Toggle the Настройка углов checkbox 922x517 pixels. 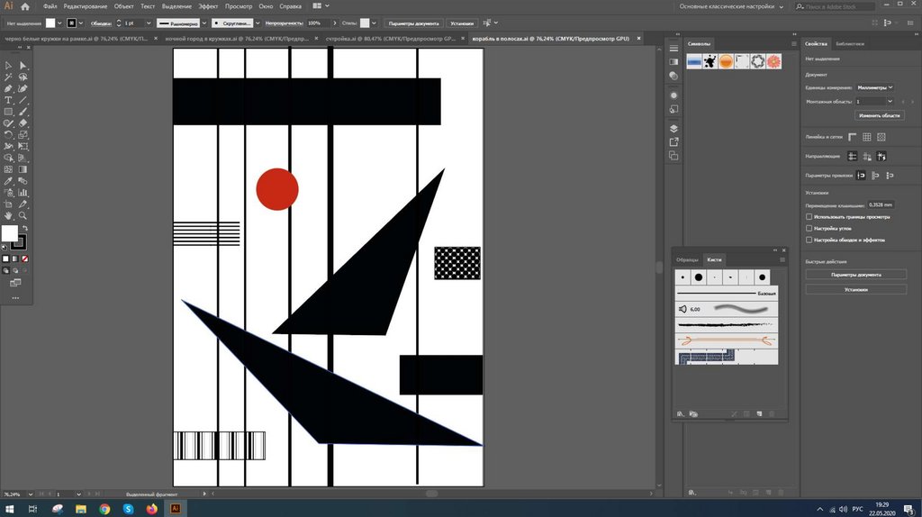[x=809, y=229]
